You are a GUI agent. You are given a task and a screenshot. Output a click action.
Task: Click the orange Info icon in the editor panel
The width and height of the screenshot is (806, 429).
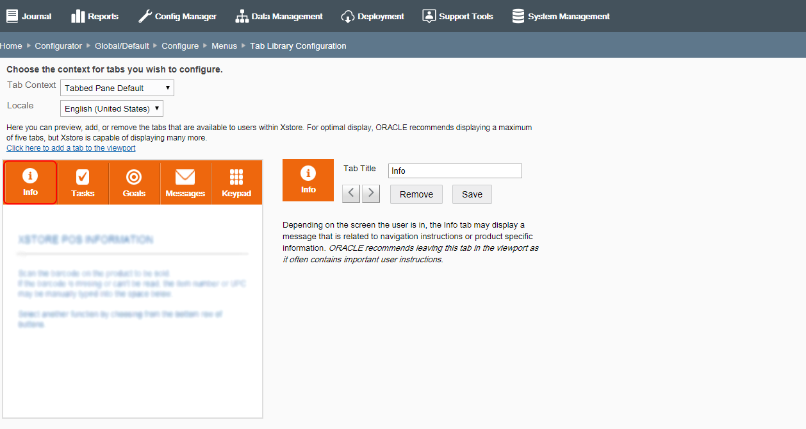point(308,180)
